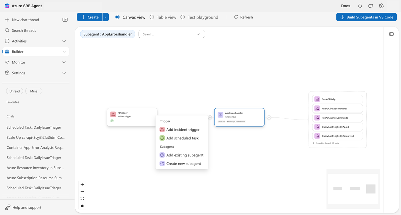Open the Search dropdown above the canvas
This screenshot has height=215, width=401.
point(198,34)
